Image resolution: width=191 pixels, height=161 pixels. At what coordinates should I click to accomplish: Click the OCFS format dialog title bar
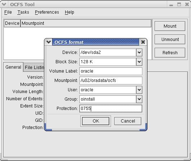click(x=95, y=42)
